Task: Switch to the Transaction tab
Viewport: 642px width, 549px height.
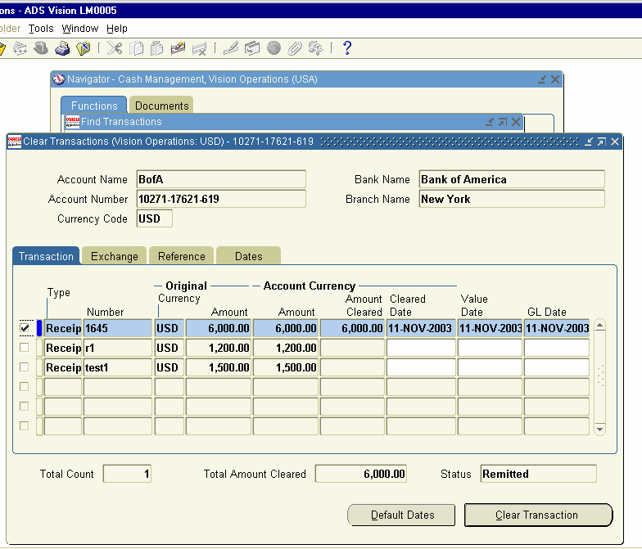Action: (46, 256)
